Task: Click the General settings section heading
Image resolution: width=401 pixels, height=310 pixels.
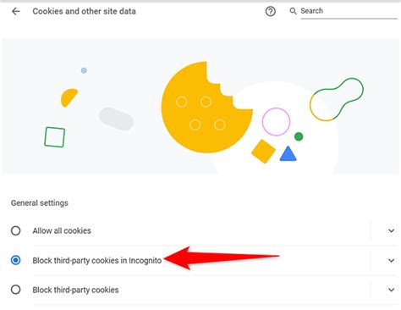Action: point(40,203)
